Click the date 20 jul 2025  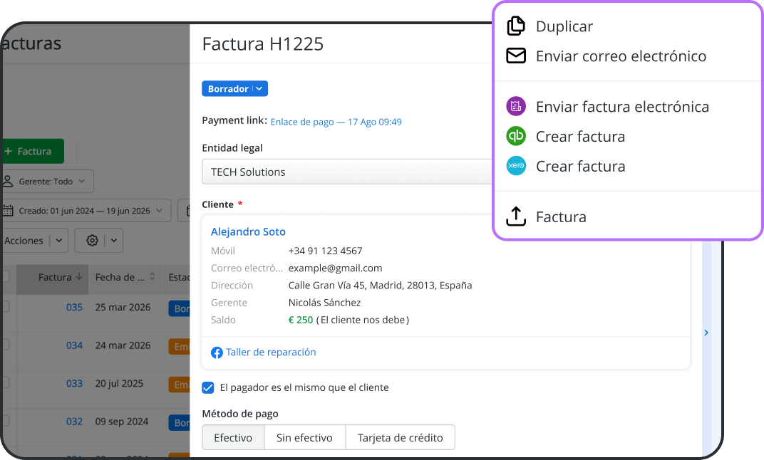pyautogui.click(x=119, y=383)
